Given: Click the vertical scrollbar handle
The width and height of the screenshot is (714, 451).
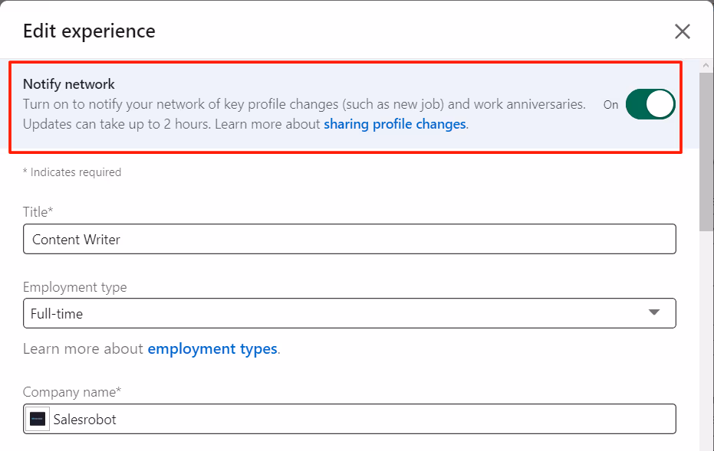Looking at the screenshot, I should tap(705, 145).
